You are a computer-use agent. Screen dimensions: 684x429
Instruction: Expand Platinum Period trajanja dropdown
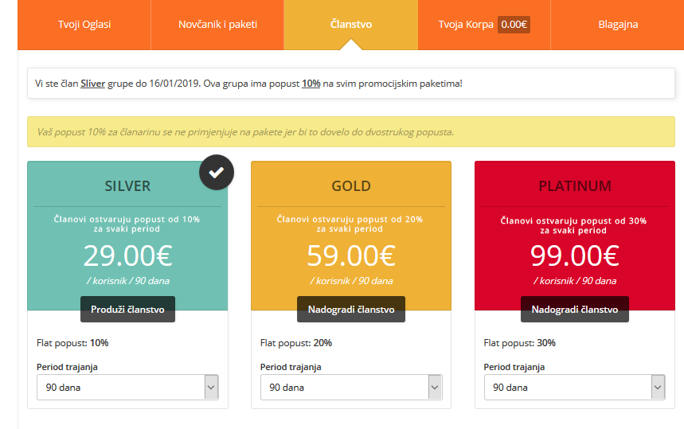click(575, 387)
